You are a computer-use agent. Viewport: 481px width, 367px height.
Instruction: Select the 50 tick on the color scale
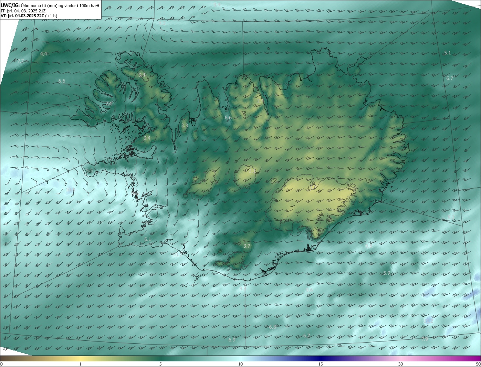click(x=478, y=364)
